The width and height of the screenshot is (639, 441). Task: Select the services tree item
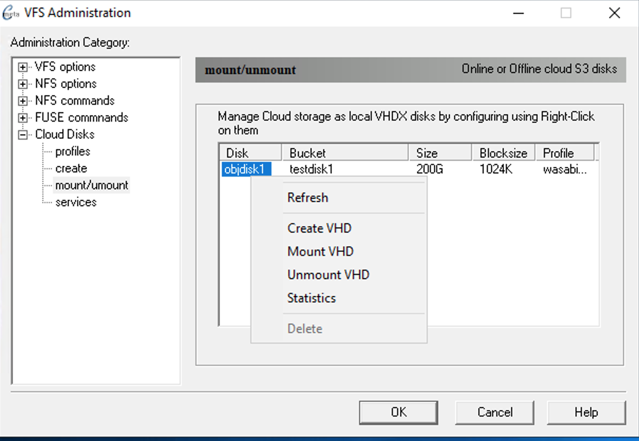76,203
